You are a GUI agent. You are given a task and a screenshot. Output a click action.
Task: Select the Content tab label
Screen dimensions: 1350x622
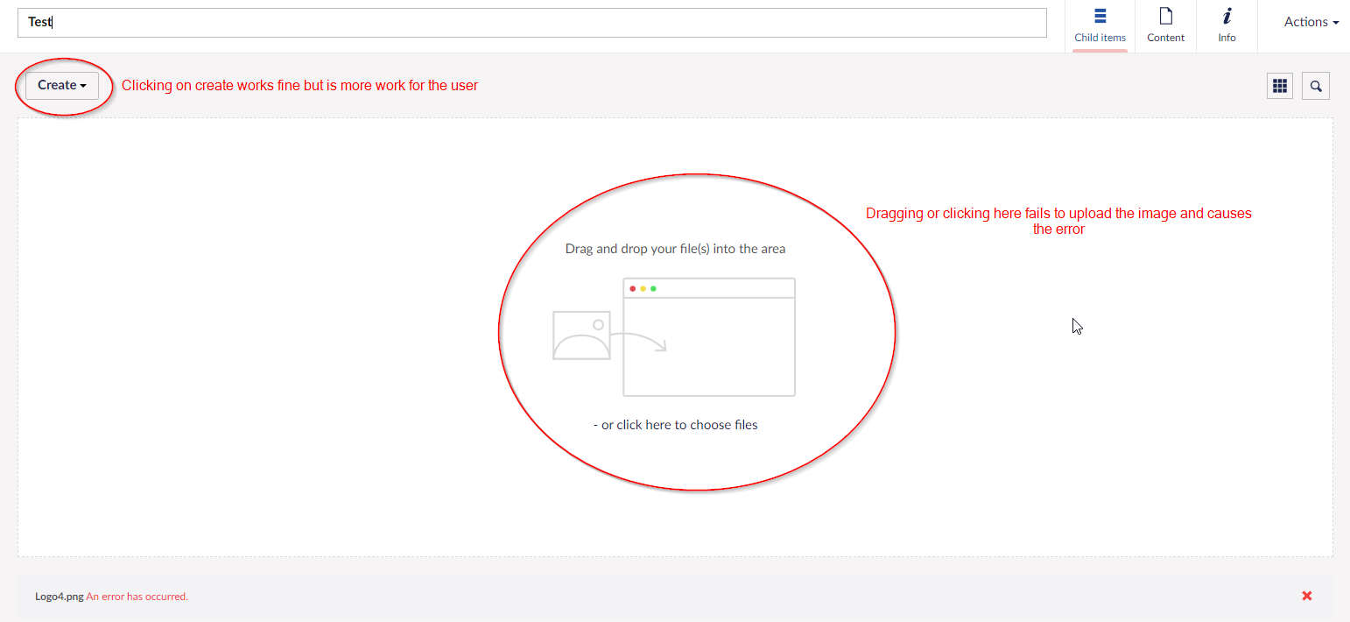[x=1165, y=38]
